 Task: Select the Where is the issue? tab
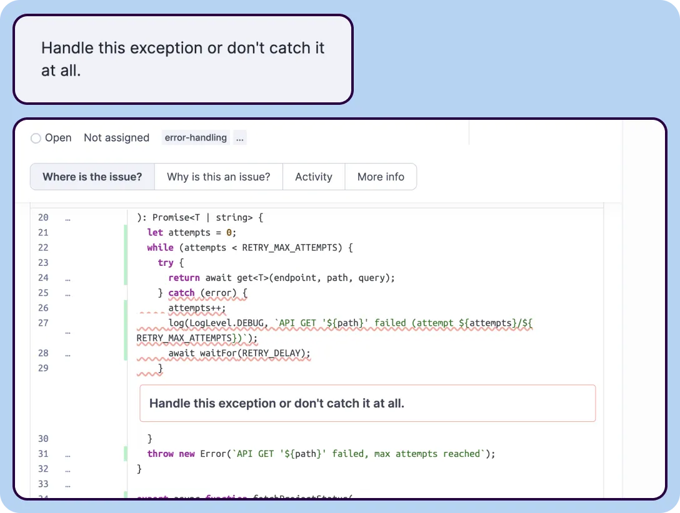pyautogui.click(x=92, y=177)
